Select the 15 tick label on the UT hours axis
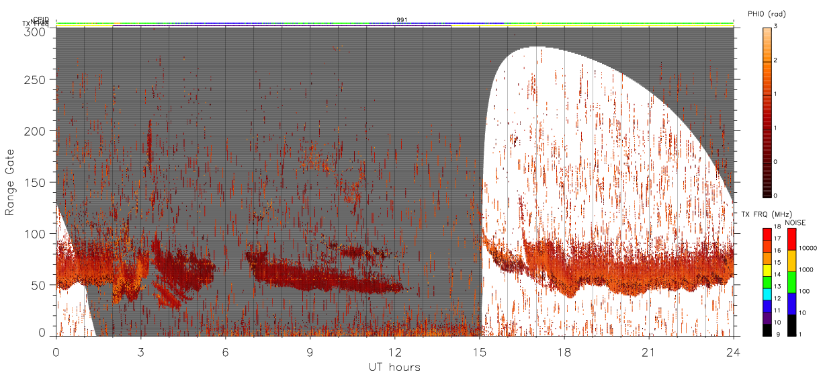Image resolution: width=825 pixels, height=381 pixels. pos(480,352)
